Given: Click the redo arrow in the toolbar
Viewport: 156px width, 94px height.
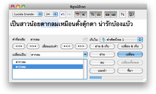Looking at the screenshot, I should [x=69, y=14].
